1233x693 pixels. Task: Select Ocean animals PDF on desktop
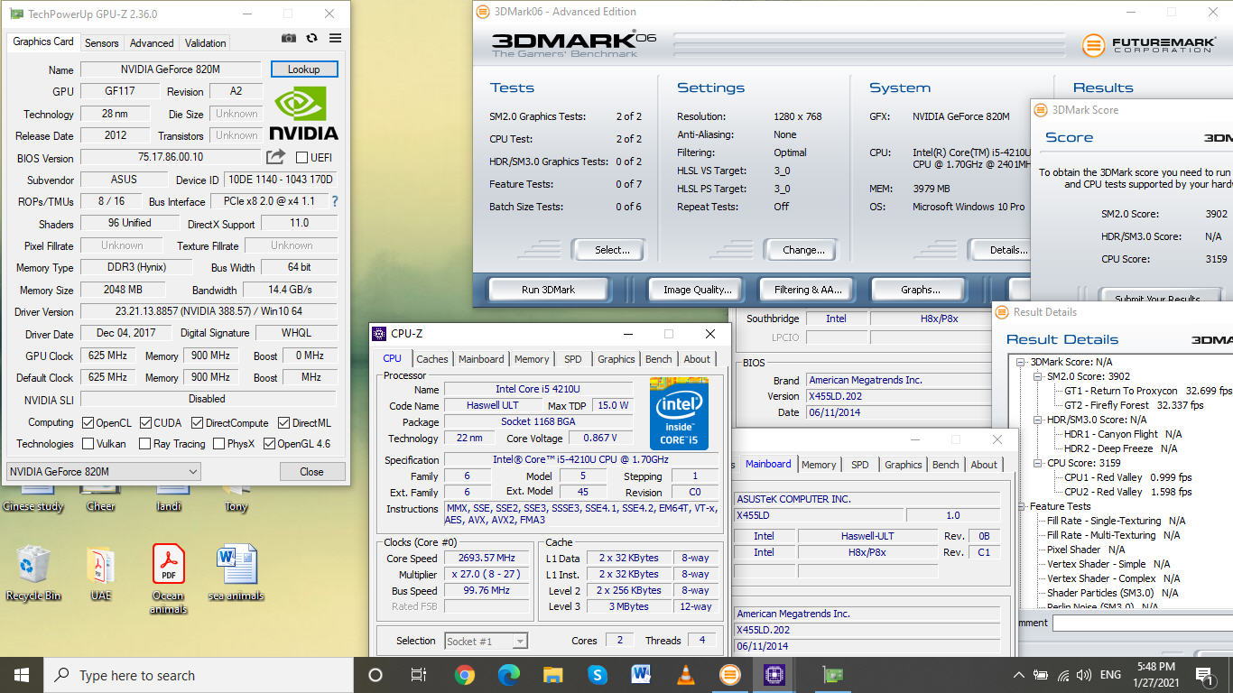coord(168,580)
